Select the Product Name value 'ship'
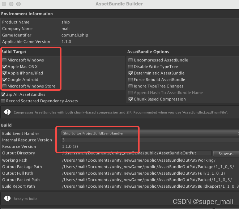239x209 pixels. [x=65, y=22]
